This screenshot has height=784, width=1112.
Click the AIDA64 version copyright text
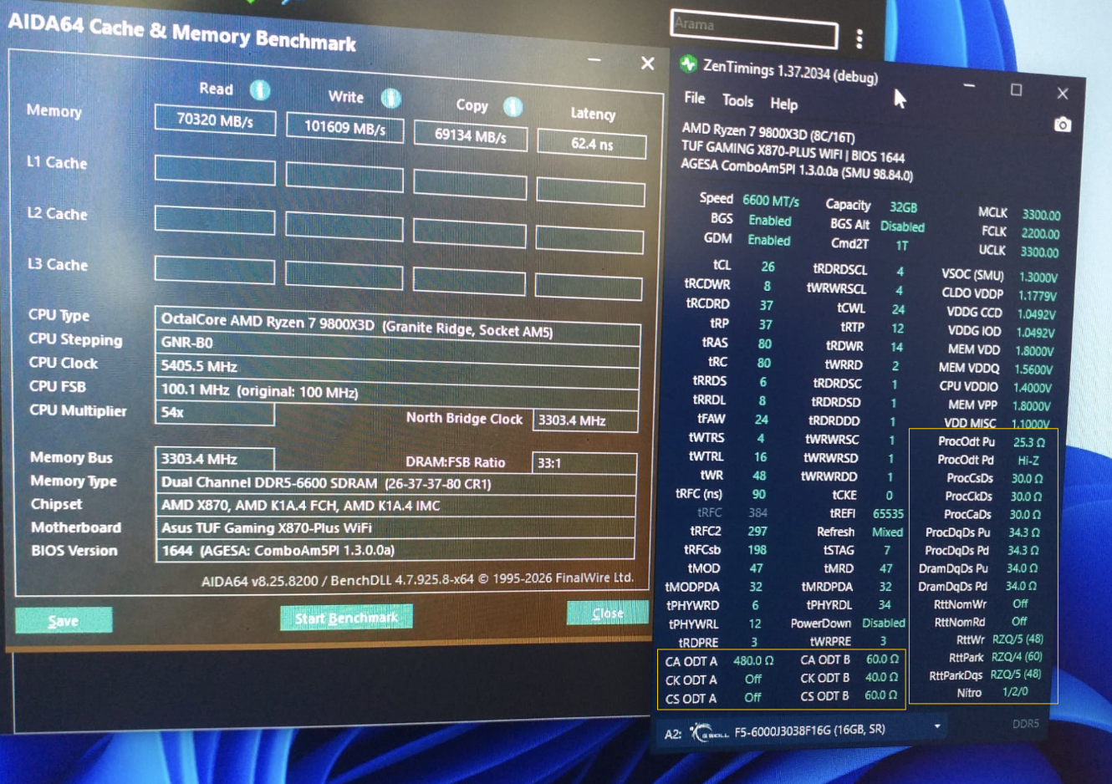click(x=417, y=579)
